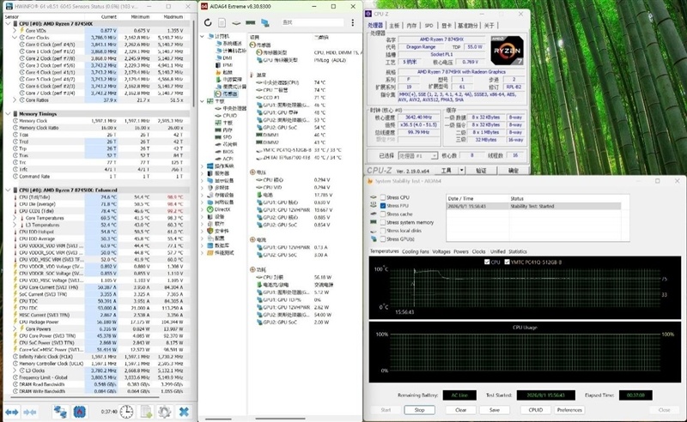
Task: Enable Stress local disks checkbox
Action: [383, 231]
